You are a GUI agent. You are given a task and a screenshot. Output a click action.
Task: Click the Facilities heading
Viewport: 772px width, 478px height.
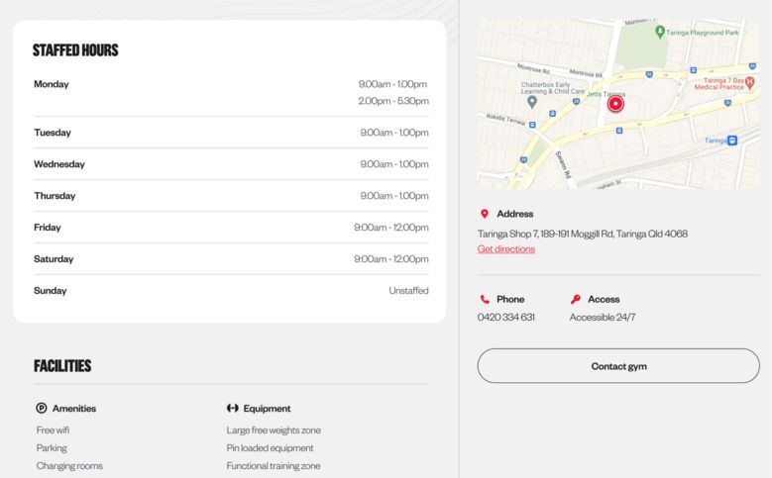point(62,366)
